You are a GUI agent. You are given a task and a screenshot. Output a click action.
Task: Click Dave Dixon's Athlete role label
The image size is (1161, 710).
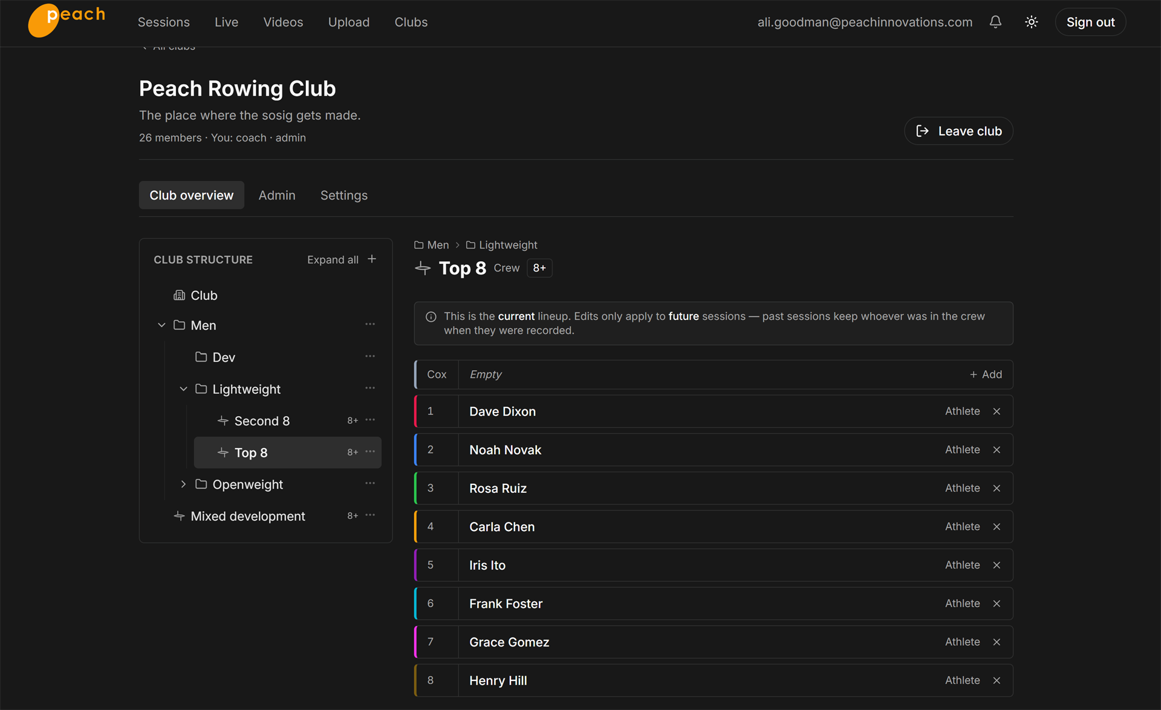point(963,411)
